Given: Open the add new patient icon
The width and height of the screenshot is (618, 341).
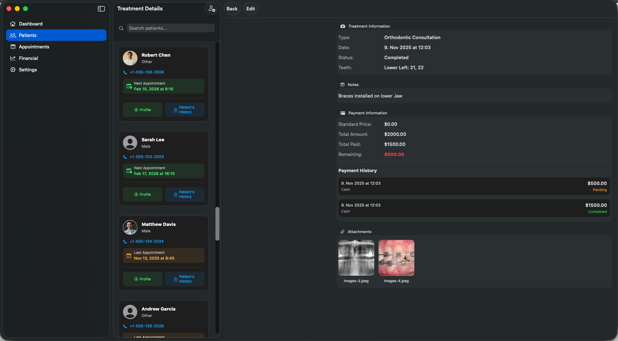Looking at the screenshot, I should coord(211,9).
